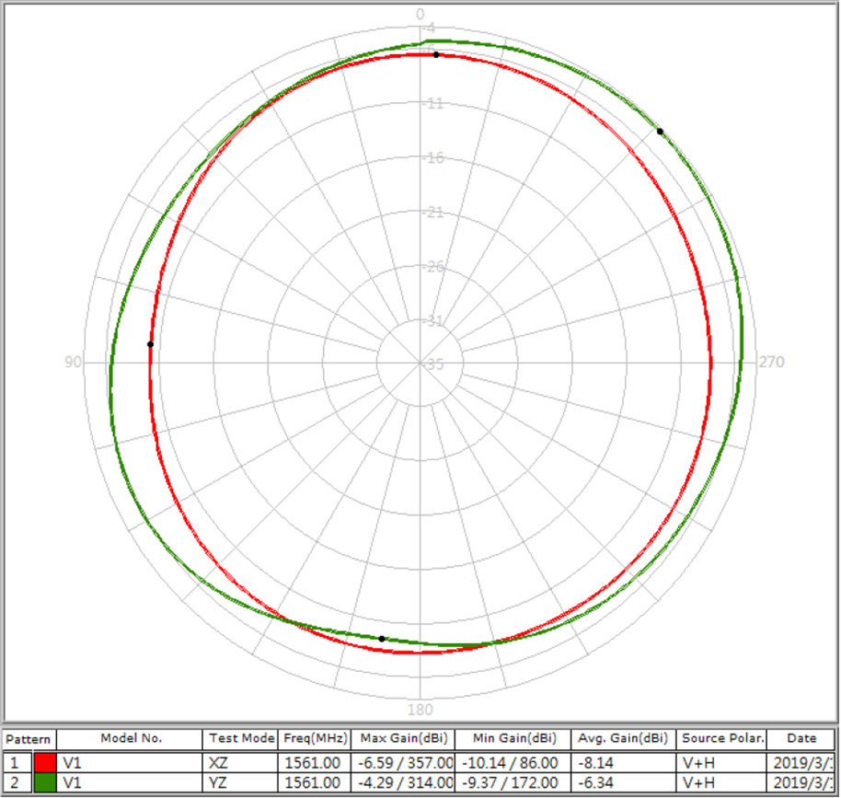
Task: Select the Pattern column header
Action: pyautogui.click(x=29, y=739)
